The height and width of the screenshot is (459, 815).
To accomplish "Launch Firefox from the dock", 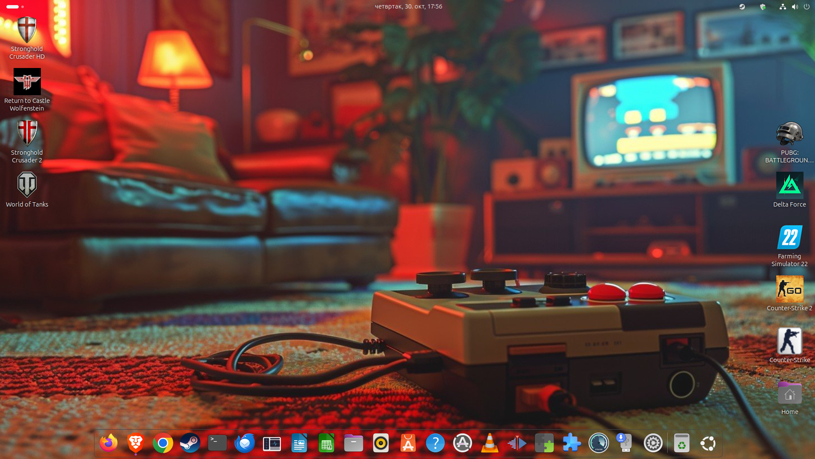I will click(109, 443).
